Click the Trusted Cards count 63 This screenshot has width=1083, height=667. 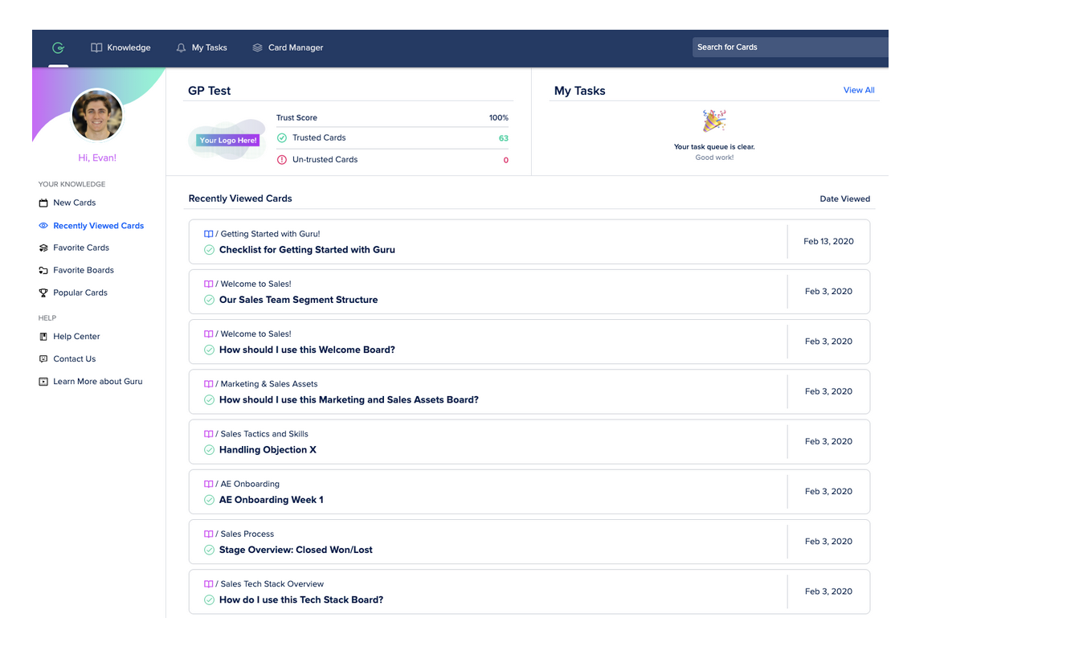504,138
